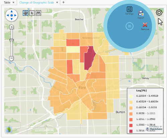Add a new tab with plus
Image resolution: width=167 pixels, height=138 pixels.
tap(63, 2)
